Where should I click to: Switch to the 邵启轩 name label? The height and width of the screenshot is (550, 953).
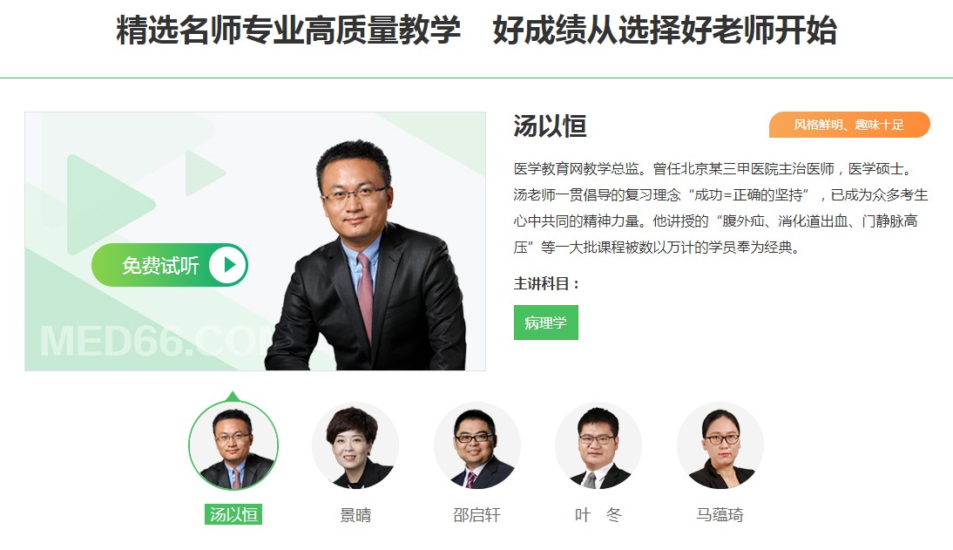pyautogui.click(x=476, y=515)
